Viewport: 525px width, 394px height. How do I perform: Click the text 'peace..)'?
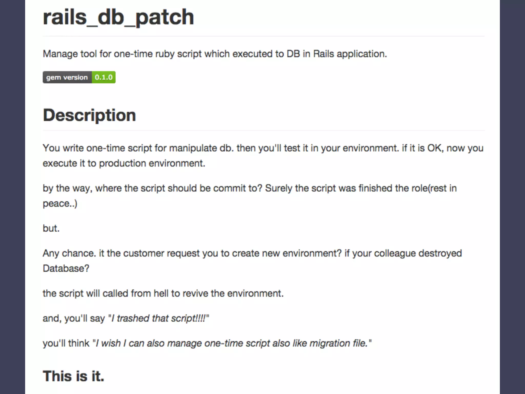tap(60, 203)
